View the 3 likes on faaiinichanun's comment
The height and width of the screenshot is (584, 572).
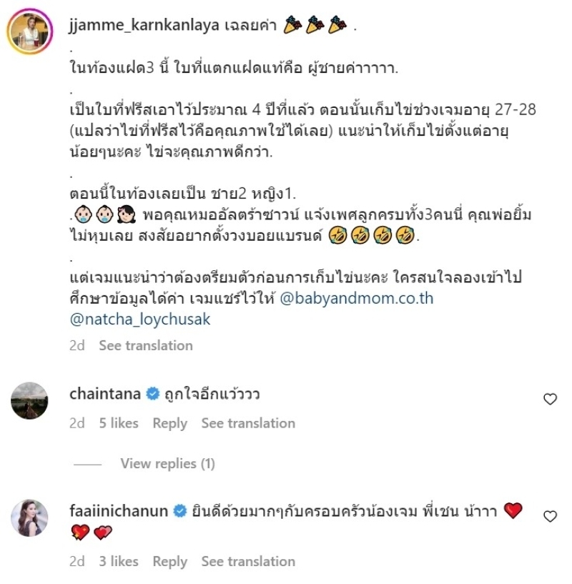pyautogui.click(x=119, y=562)
